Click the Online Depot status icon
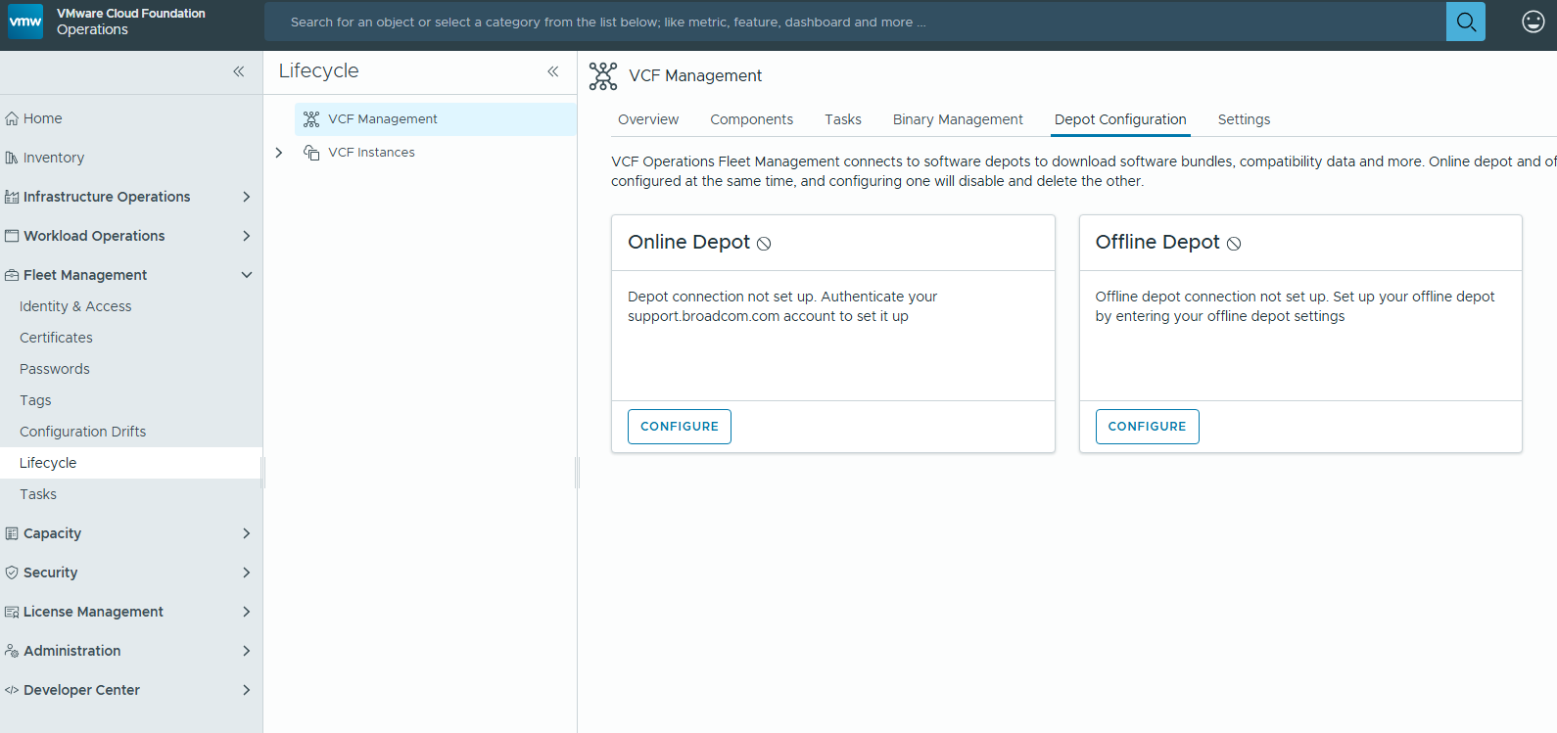This screenshot has width=1557, height=733. point(764,244)
